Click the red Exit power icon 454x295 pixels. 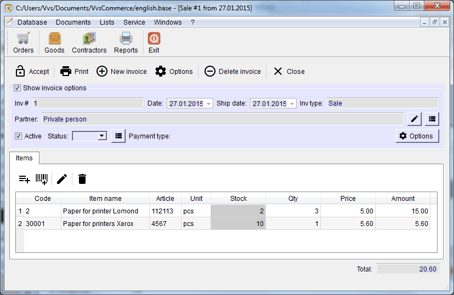(154, 38)
